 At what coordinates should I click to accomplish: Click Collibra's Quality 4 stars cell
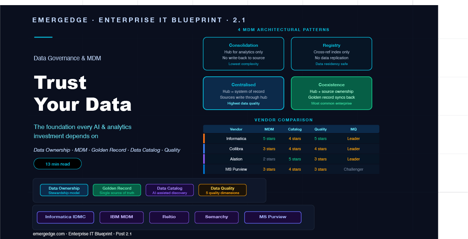tap(321, 149)
